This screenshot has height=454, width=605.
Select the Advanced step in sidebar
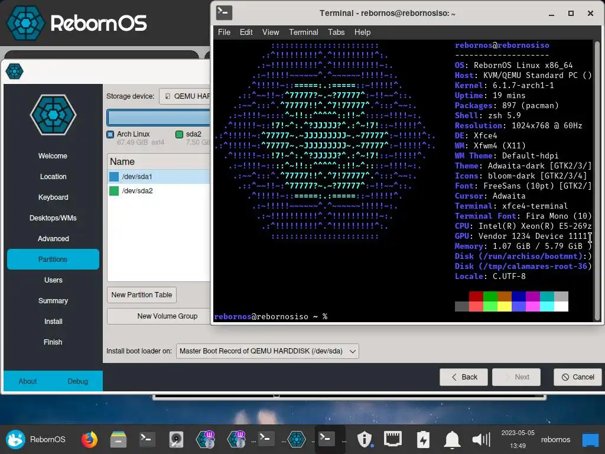tap(53, 239)
